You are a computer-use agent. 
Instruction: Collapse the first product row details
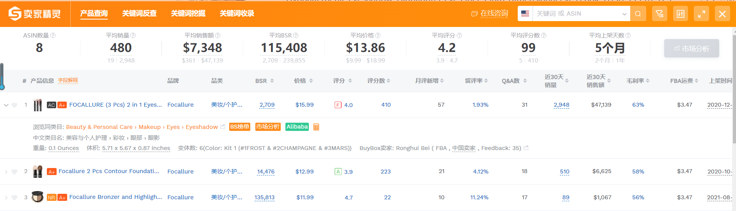pyautogui.click(x=6, y=105)
